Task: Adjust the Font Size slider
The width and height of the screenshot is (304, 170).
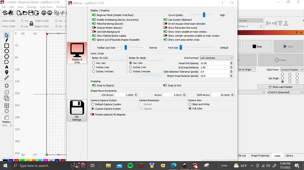Action: (181, 47)
